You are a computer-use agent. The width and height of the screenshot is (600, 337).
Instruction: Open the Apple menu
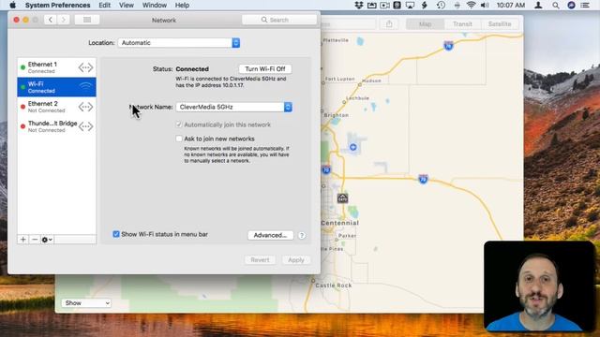12,5
